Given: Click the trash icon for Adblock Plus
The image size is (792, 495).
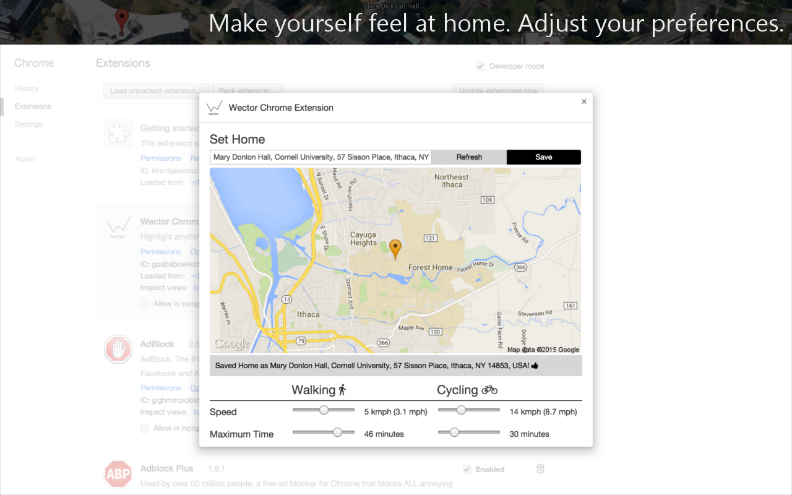Looking at the screenshot, I should 540,469.
